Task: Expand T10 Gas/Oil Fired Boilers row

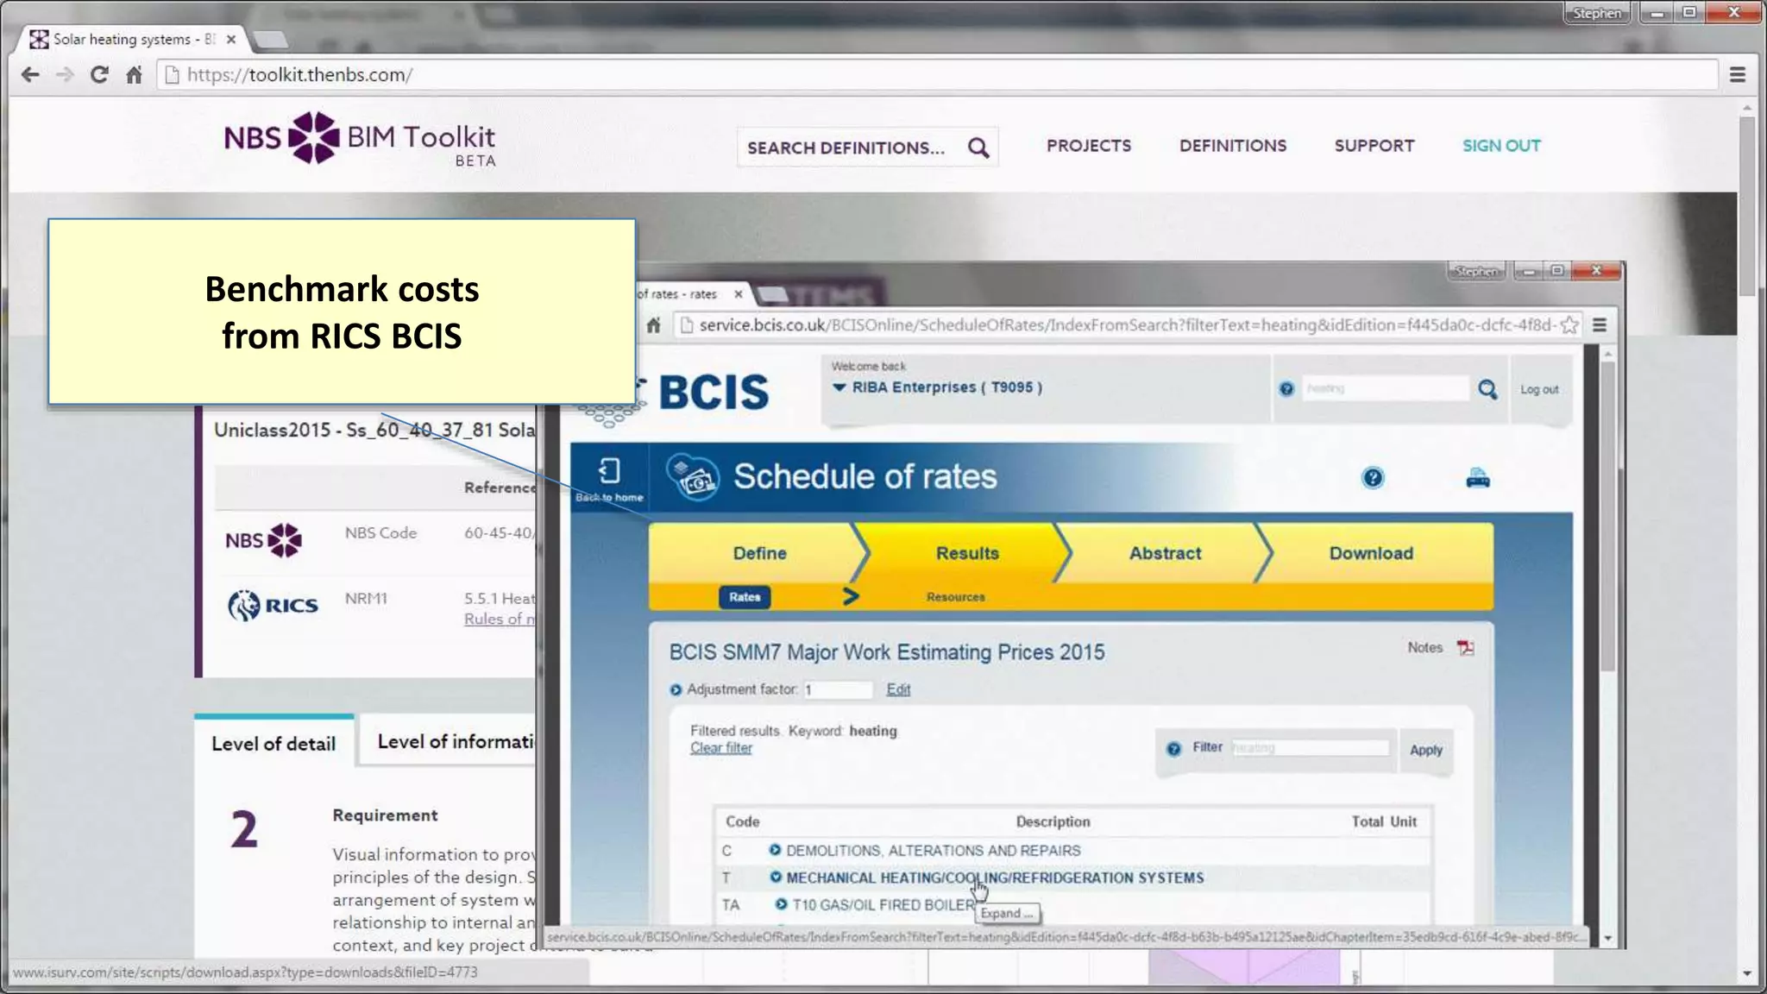Action: (781, 904)
